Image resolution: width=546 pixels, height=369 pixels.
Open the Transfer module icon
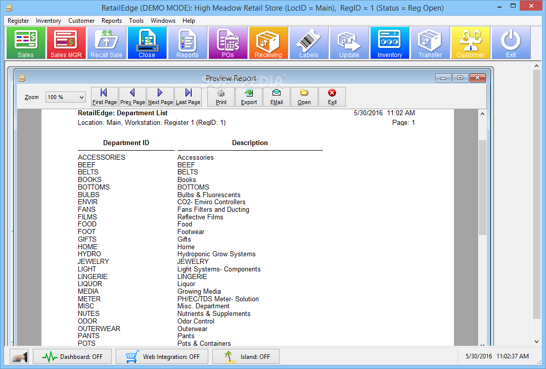[430, 43]
